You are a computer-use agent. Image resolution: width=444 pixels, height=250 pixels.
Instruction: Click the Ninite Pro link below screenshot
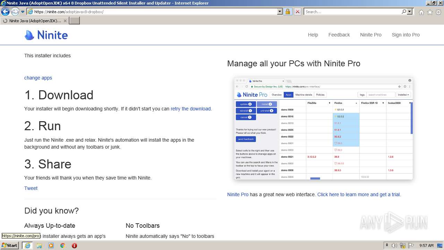238,194
